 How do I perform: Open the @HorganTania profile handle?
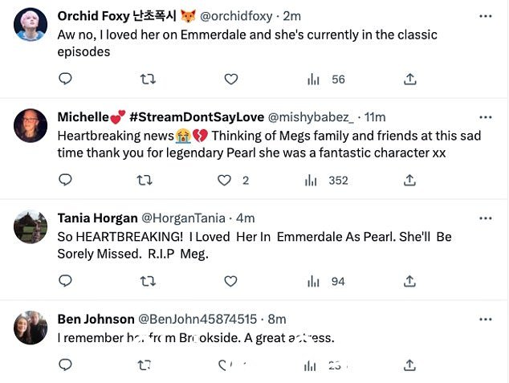click(x=183, y=218)
